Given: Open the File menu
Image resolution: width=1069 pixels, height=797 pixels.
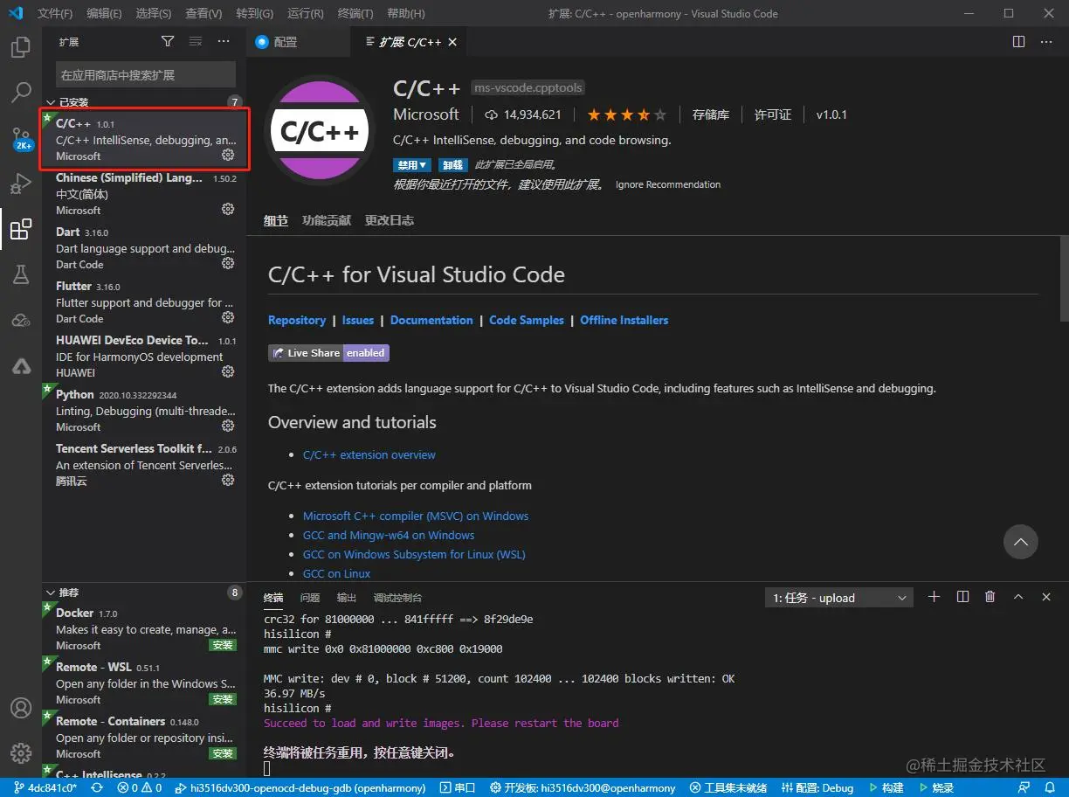Looking at the screenshot, I should click(x=56, y=13).
